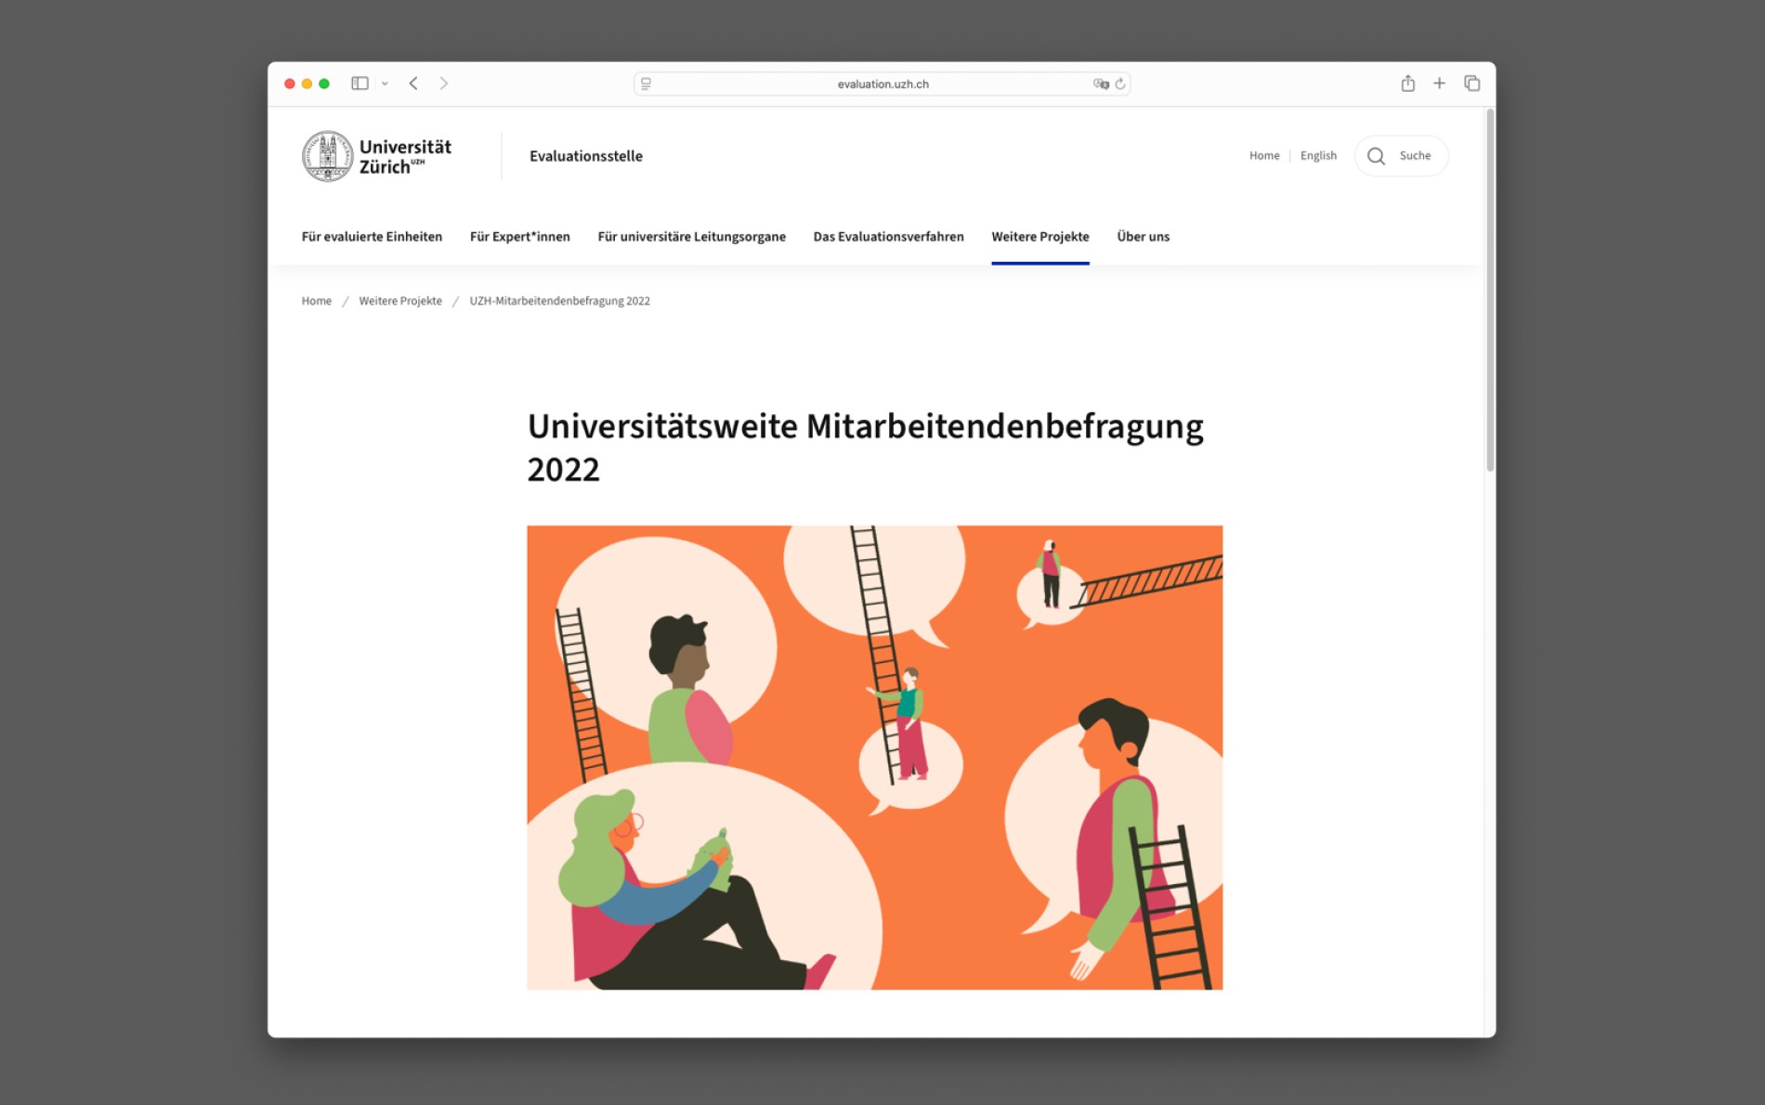Click the page settings icon in address bar

(646, 84)
